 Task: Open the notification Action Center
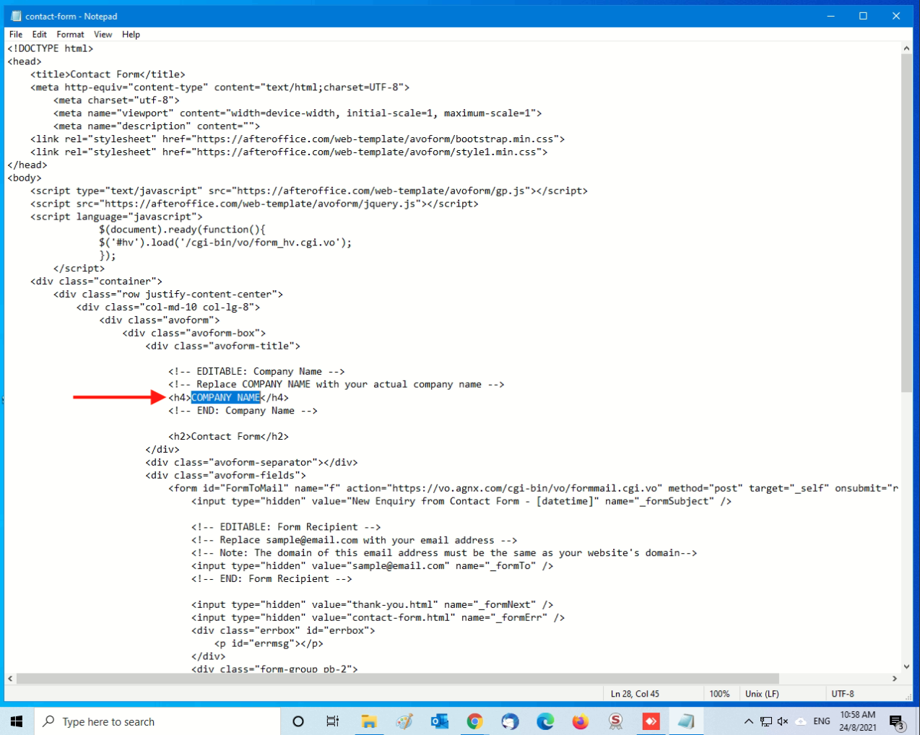point(896,721)
